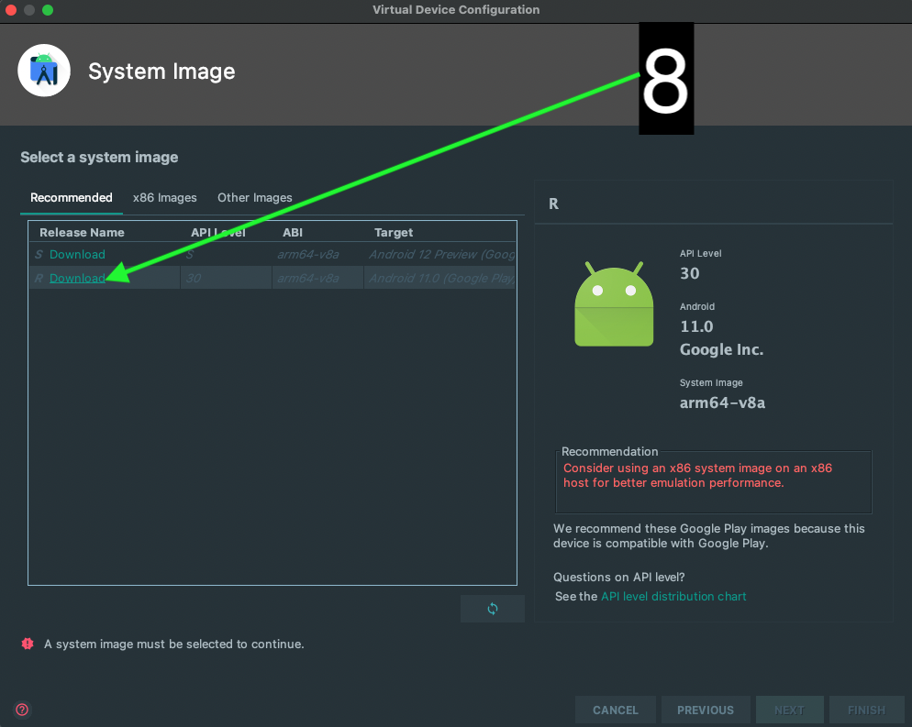The width and height of the screenshot is (912, 727).
Task: Open help via the question mark icon
Action: coord(22,710)
